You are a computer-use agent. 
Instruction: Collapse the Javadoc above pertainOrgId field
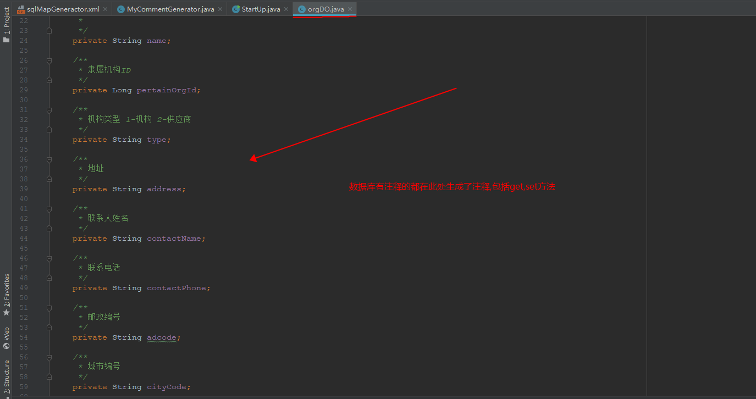pos(48,60)
